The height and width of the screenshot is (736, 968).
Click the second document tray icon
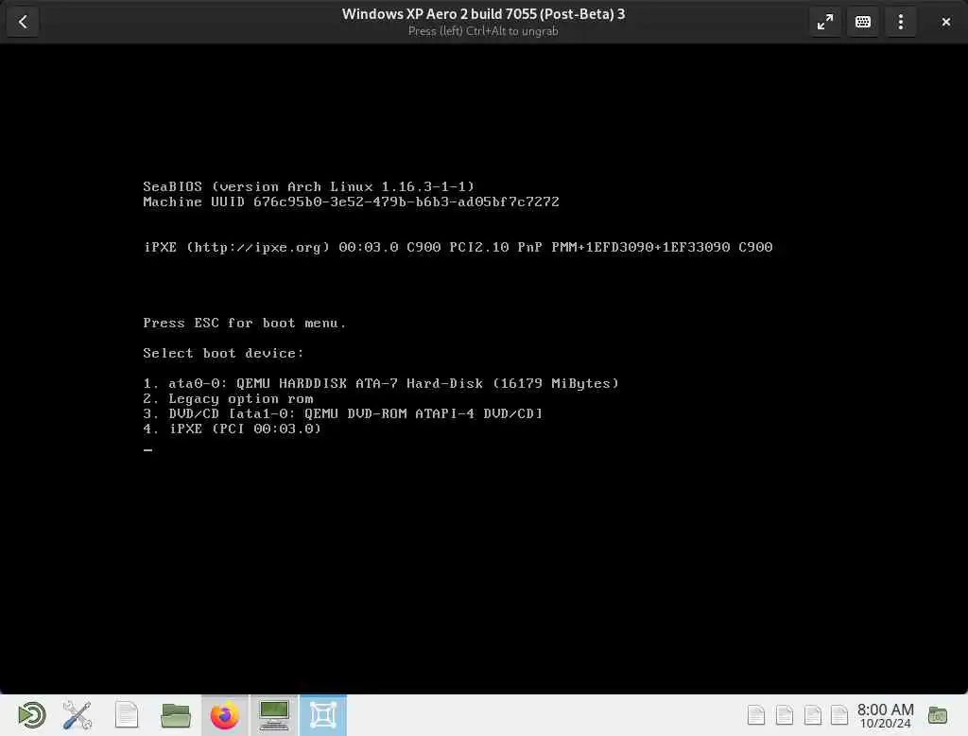pos(784,715)
